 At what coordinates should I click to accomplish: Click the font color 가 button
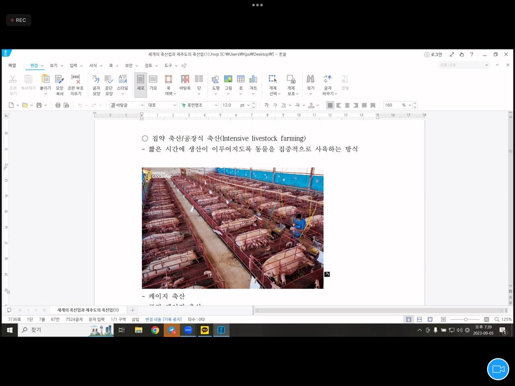click(x=312, y=105)
